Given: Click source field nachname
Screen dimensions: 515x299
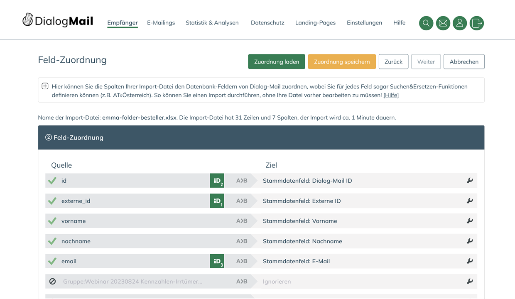Looking at the screenshot, I should (76, 241).
